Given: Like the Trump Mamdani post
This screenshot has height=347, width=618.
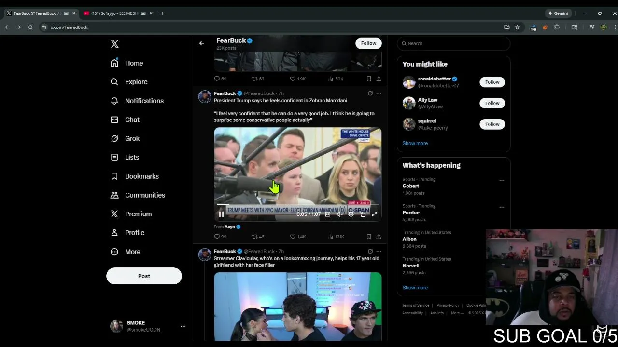Looking at the screenshot, I should (x=297, y=237).
